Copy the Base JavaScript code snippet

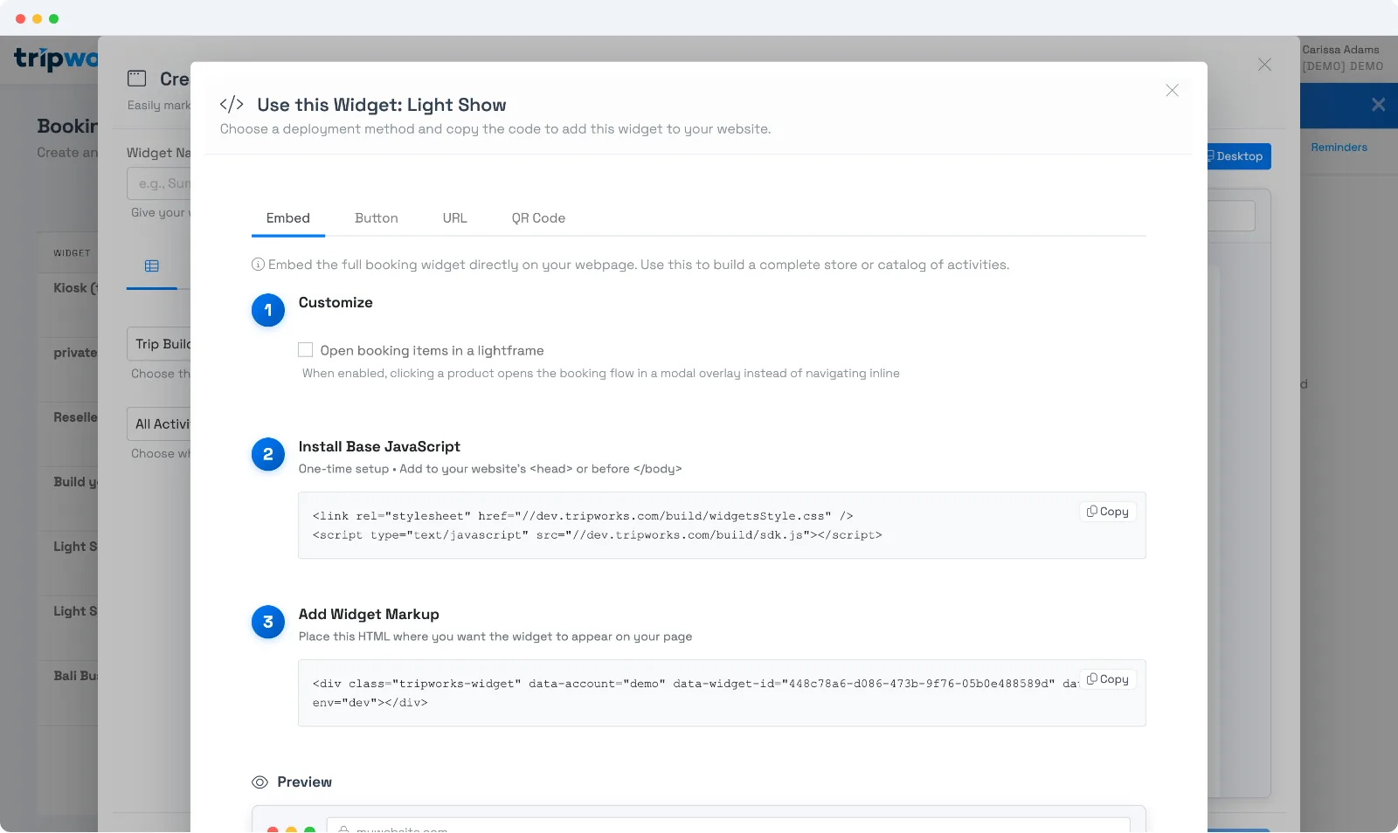tap(1108, 512)
